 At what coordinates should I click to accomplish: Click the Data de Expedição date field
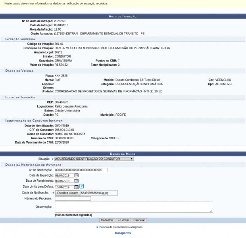[x=64, y=175]
